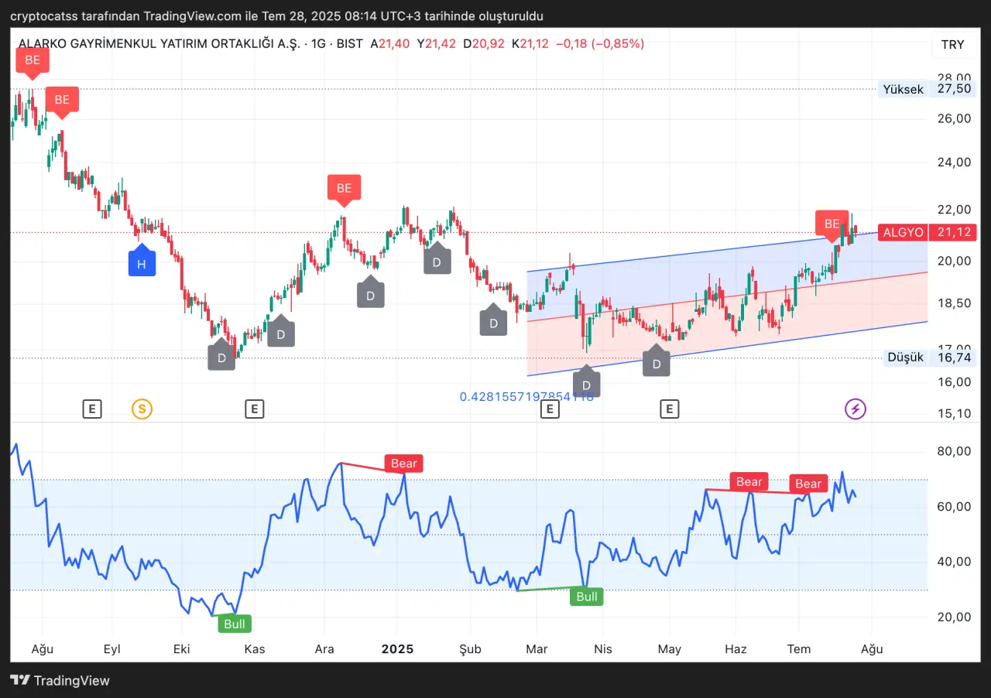
Task: Select the rightmost red Bear label
Action: [808, 484]
